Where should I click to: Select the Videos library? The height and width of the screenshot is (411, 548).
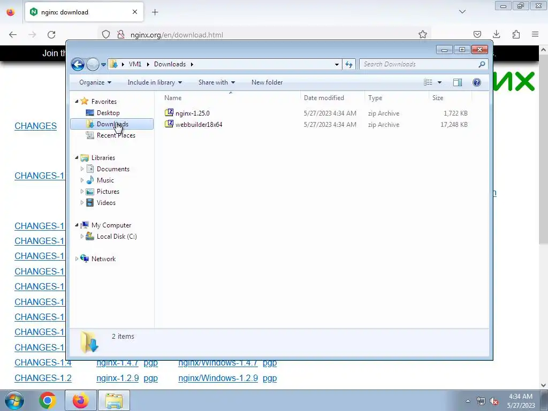click(106, 203)
